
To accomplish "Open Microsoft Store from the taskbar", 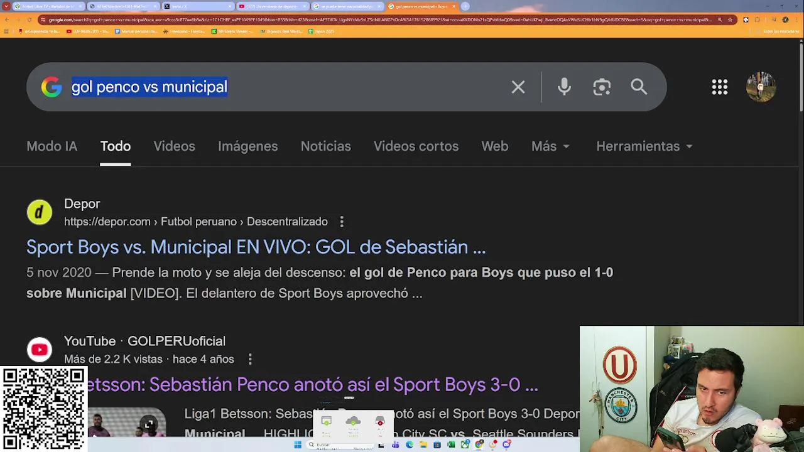I will click(x=437, y=444).
